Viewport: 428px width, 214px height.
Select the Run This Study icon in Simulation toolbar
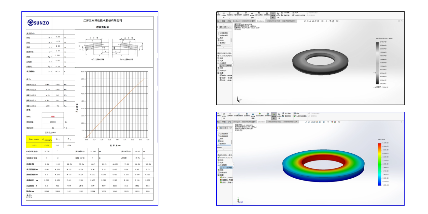click(259, 14)
